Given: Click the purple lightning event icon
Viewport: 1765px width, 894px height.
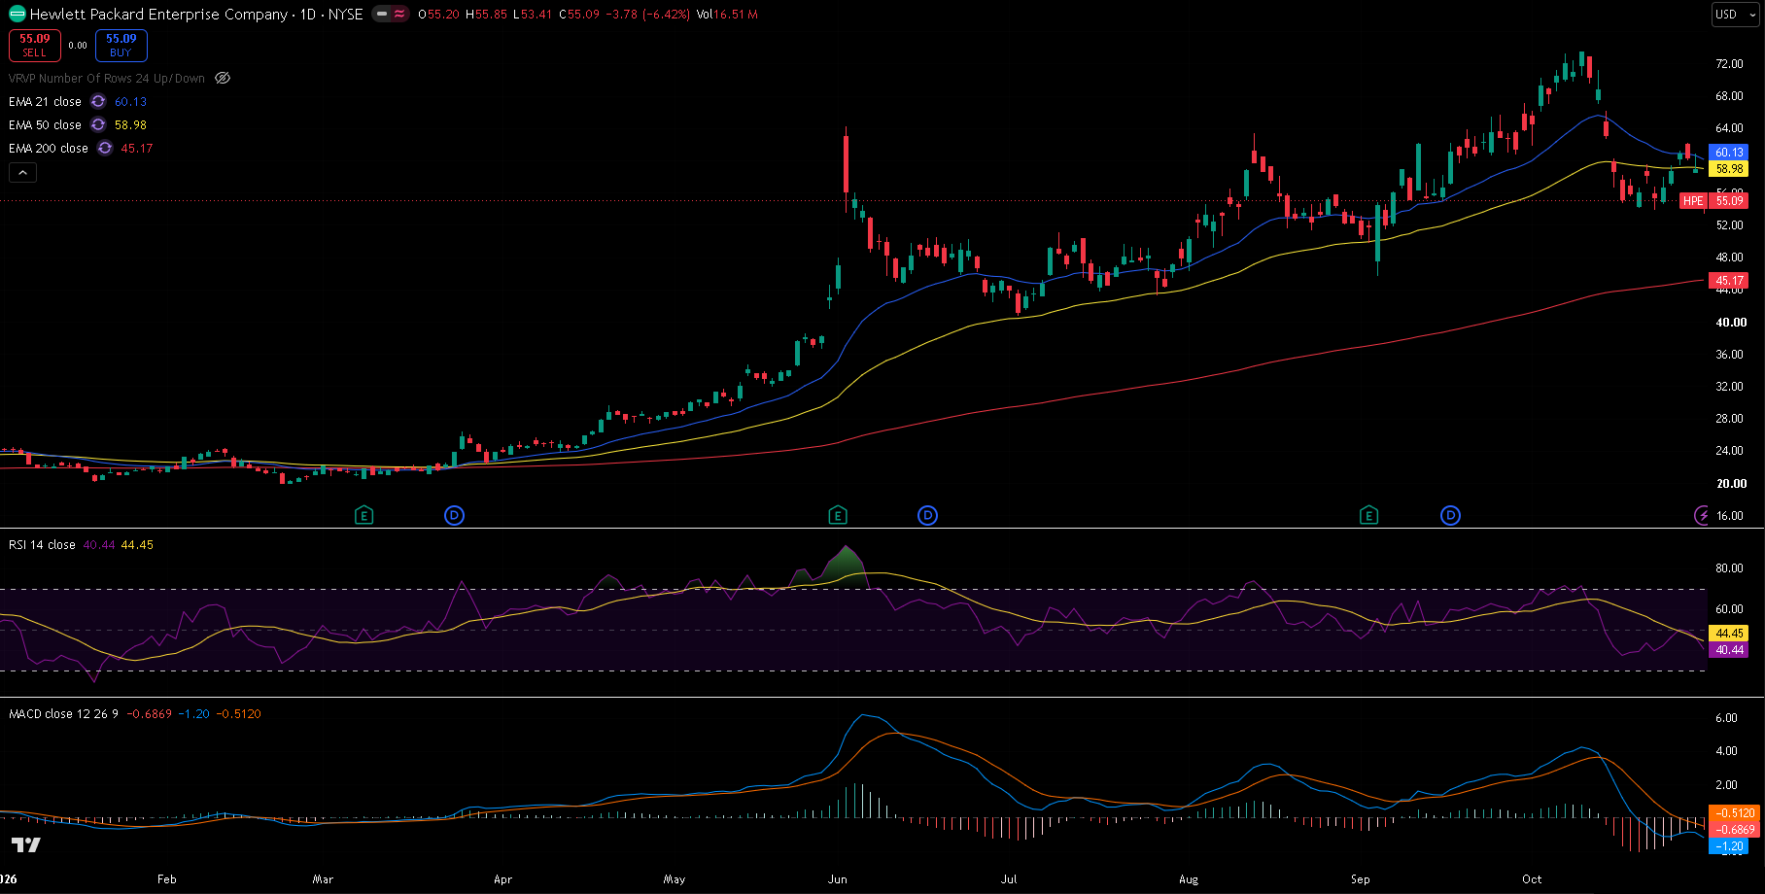Looking at the screenshot, I should 1701,515.
